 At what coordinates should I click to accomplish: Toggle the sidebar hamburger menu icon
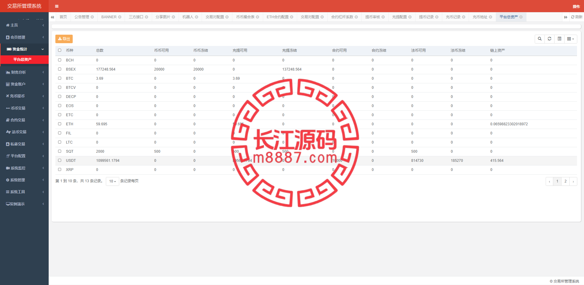[57, 6]
